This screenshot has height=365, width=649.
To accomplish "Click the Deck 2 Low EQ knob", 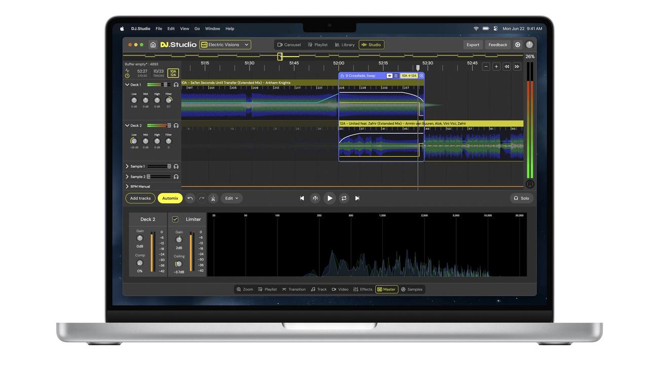I will [x=134, y=141].
